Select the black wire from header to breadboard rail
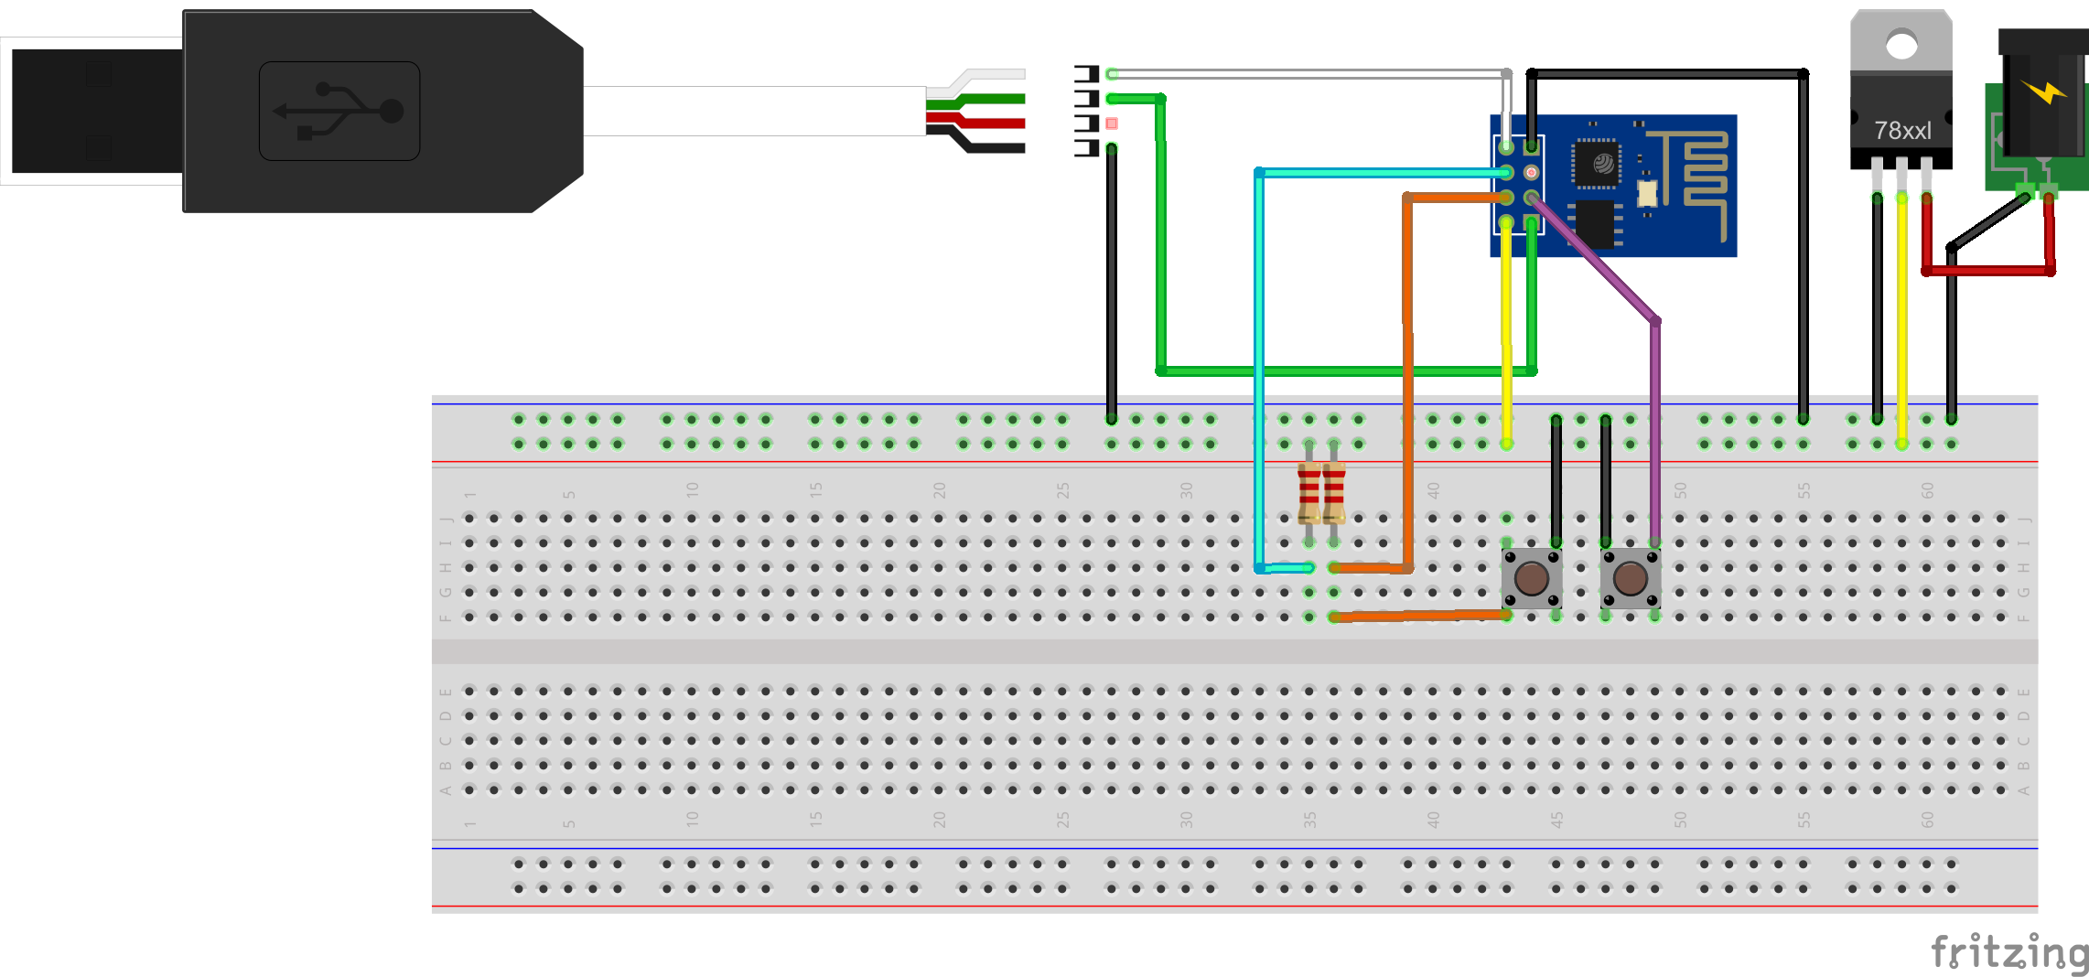Screen dimensions: 2089x977 [x=1112, y=284]
